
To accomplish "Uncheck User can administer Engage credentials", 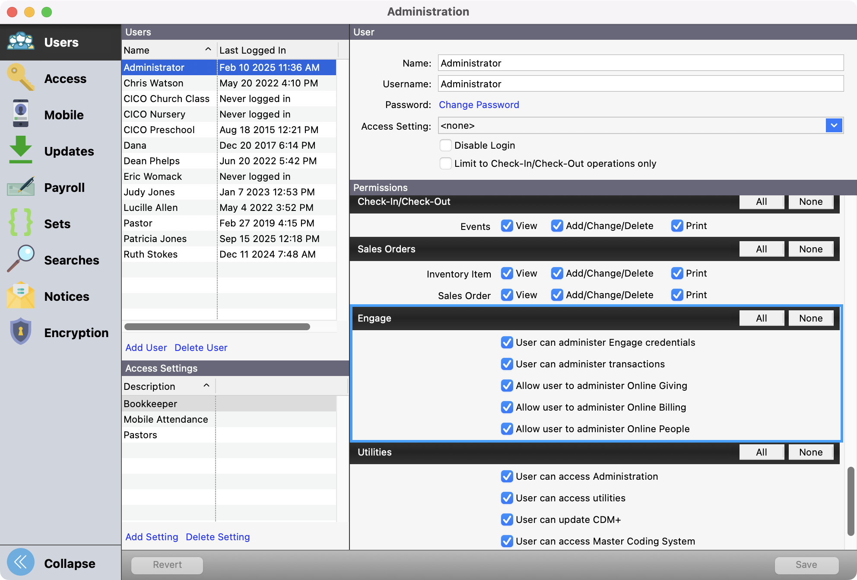I will pos(507,342).
